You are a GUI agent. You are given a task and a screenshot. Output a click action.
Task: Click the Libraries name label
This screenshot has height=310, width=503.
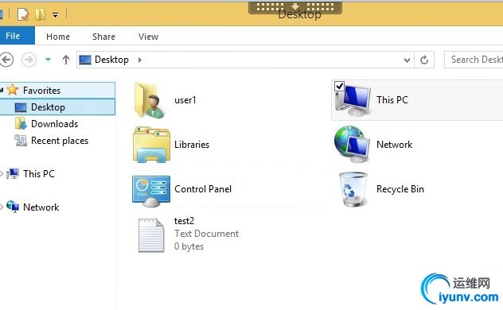coord(192,145)
